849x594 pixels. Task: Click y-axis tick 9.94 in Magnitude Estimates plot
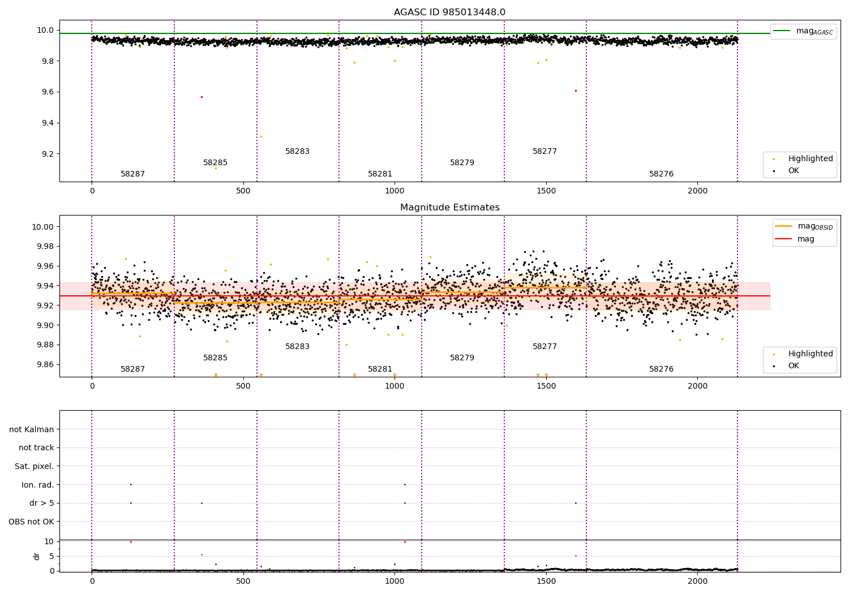pyautogui.click(x=45, y=286)
